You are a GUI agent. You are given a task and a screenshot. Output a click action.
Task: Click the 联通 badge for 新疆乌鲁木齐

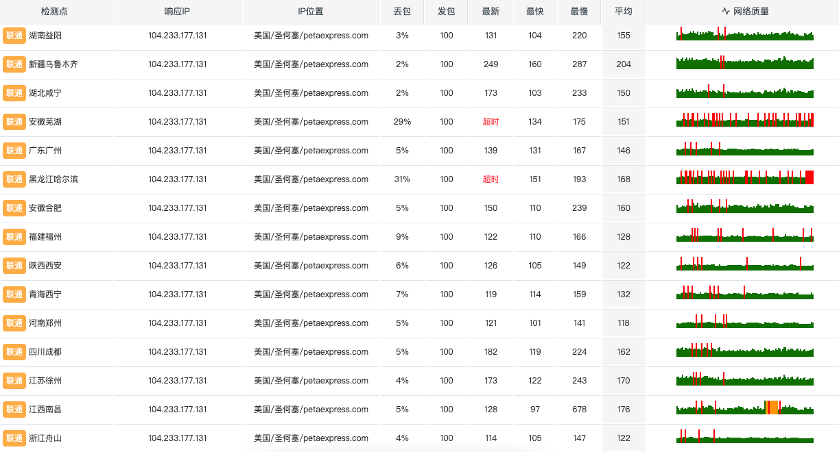pyautogui.click(x=14, y=64)
